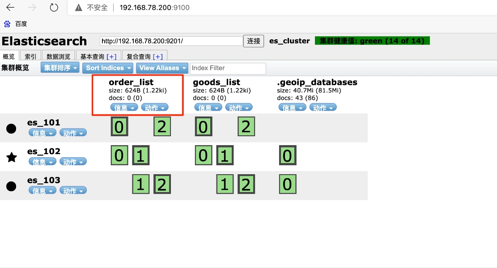Open the View Aliases dropdown
497x268 pixels.
(161, 68)
